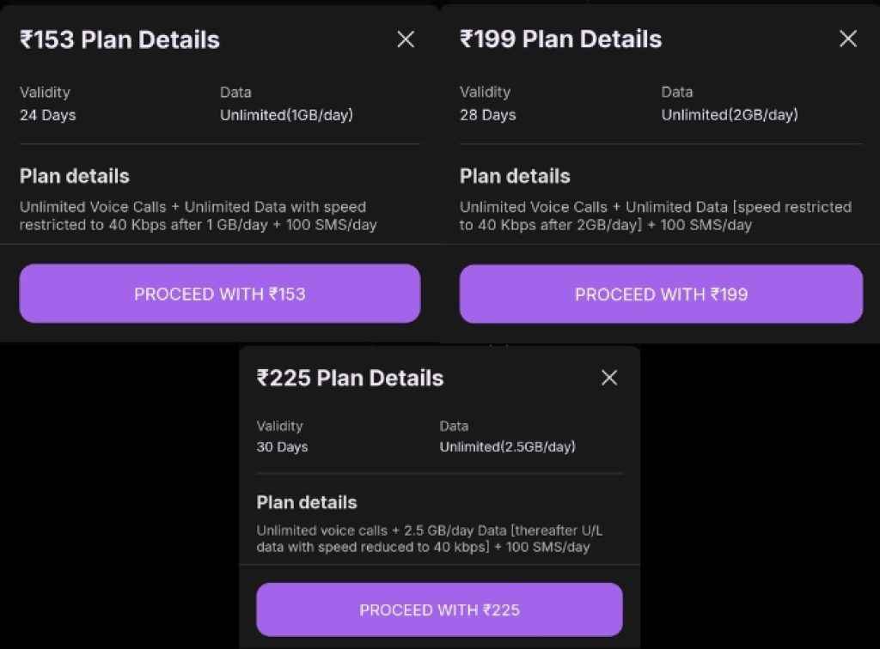
Task: Select the ₹199 Plan Details heading
Action: (561, 39)
